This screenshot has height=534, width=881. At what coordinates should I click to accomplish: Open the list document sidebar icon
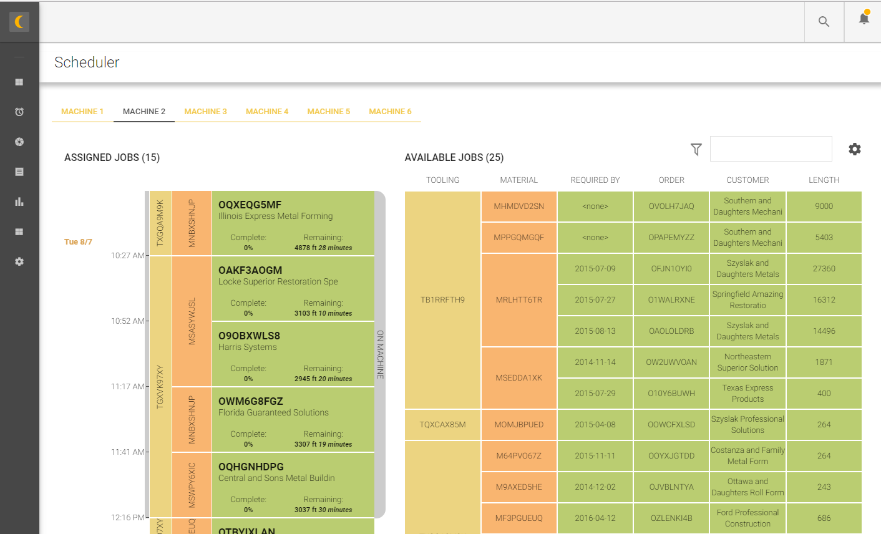tap(19, 172)
